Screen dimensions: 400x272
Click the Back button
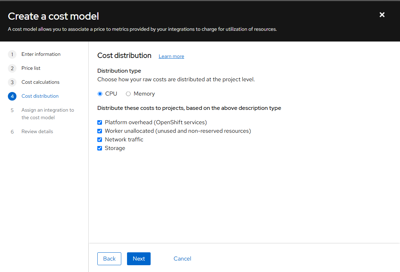pyautogui.click(x=109, y=259)
